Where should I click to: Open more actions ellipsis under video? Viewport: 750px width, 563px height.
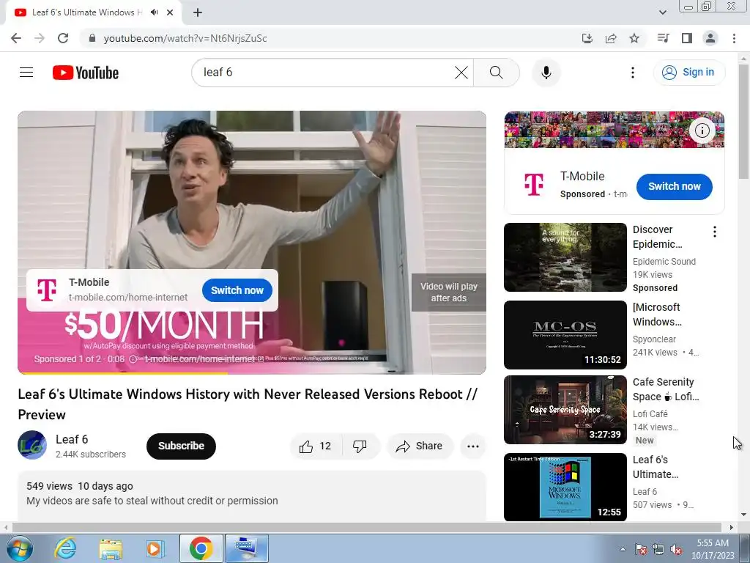472,446
